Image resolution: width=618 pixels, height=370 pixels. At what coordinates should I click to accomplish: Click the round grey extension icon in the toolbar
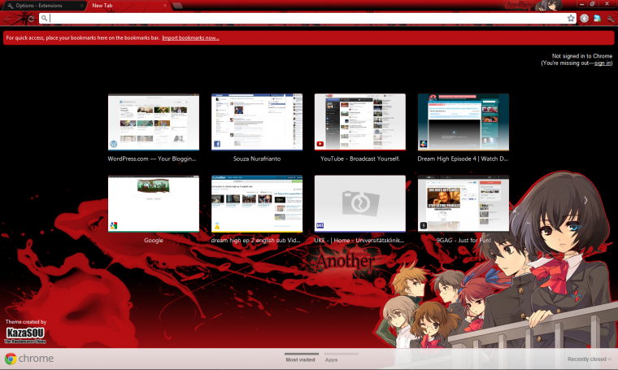pyautogui.click(x=584, y=18)
